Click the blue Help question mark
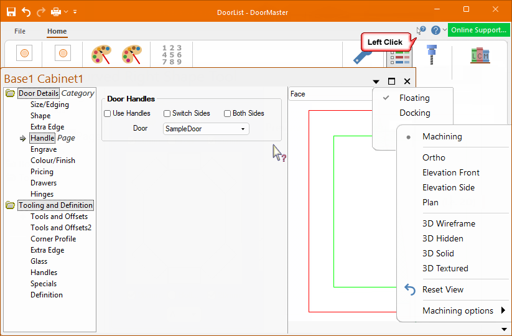Image resolution: width=512 pixels, height=336 pixels. click(435, 30)
